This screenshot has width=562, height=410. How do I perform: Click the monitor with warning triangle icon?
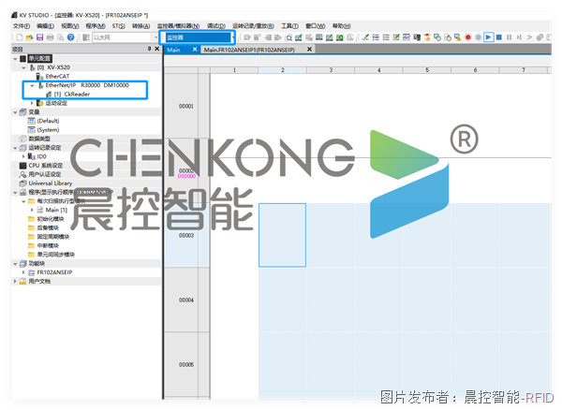click(x=457, y=37)
